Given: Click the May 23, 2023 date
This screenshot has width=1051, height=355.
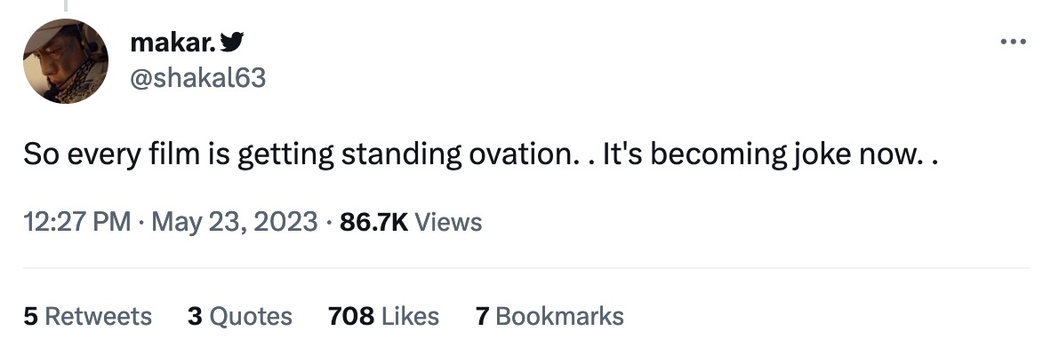Looking at the screenshot, I should (x=235, y=221).
